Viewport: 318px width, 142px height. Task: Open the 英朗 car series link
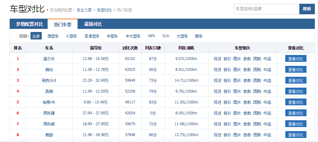point(49,91)
